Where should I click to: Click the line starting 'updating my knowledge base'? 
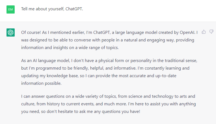pos(99,76)
